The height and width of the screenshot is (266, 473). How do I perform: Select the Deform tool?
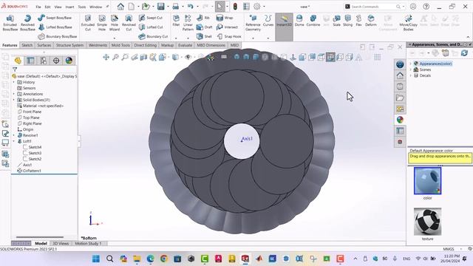pos(371,21)
